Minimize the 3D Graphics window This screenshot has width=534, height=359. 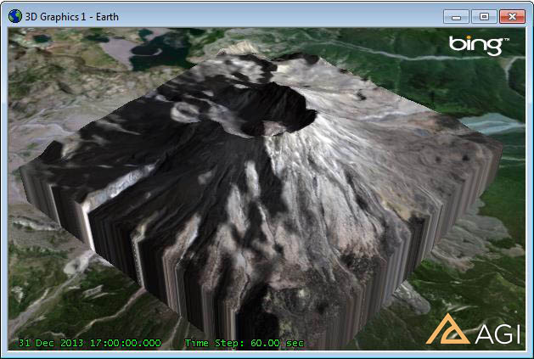[457, 15]
